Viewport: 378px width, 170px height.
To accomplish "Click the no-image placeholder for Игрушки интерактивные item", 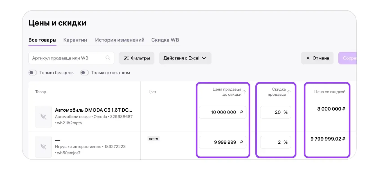I will 43,146.
